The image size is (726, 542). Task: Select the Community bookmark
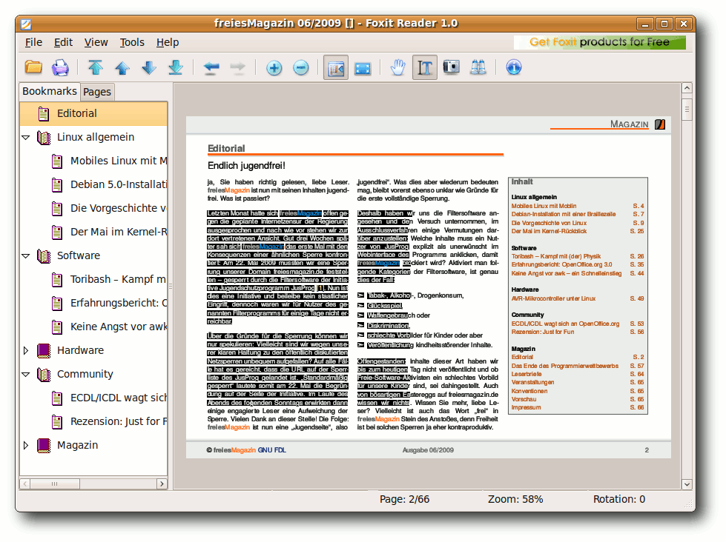(x=85, y=374)
